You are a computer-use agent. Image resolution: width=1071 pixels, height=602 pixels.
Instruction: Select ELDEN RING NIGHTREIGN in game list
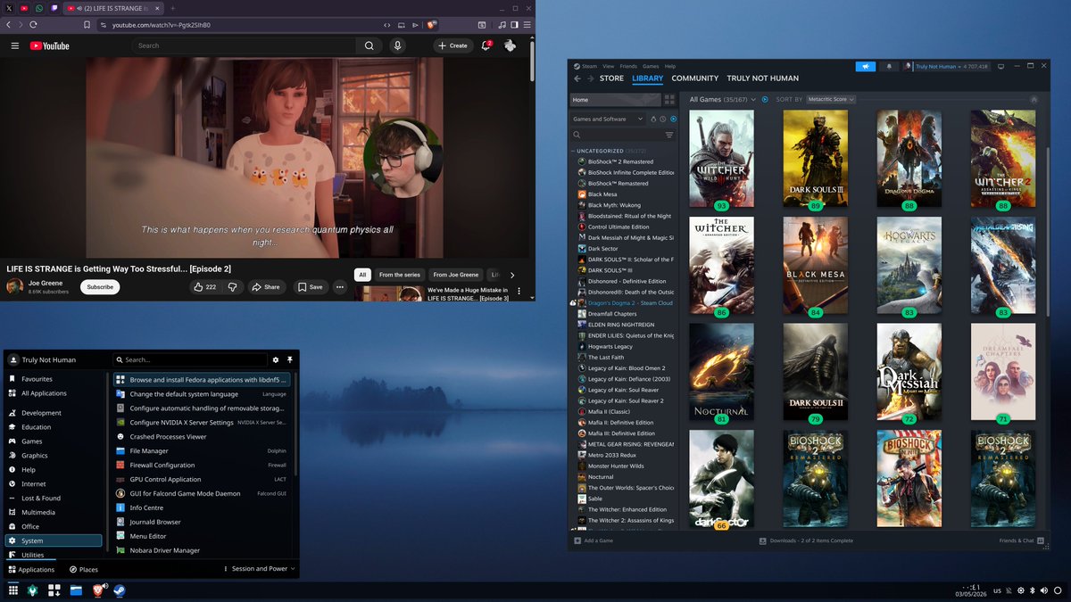(619, 325)
